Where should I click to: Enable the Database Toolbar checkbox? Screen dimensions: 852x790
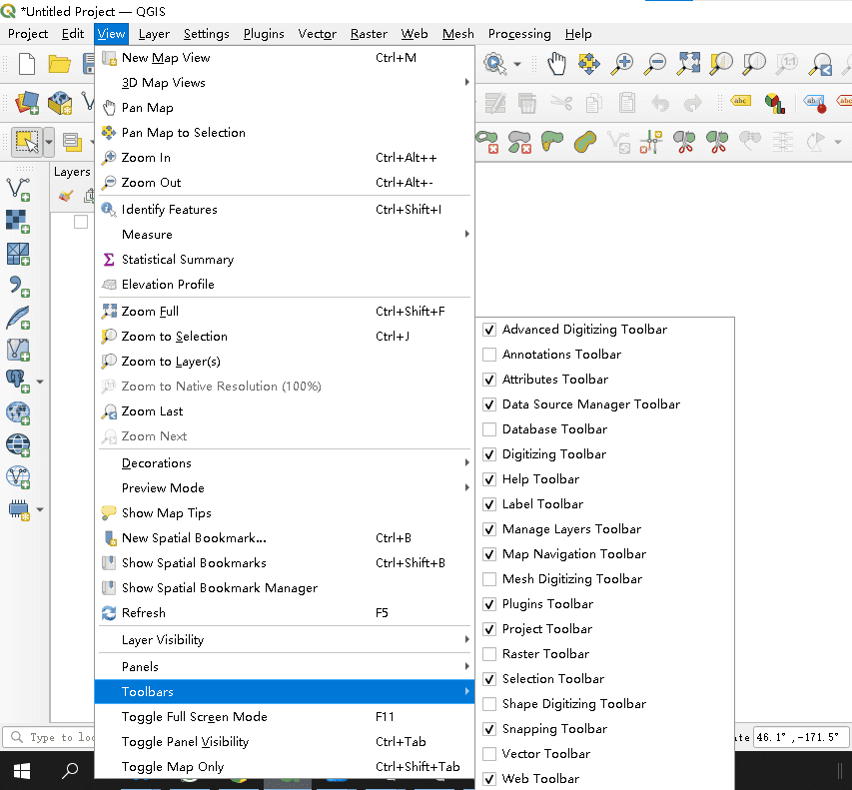[x=489, y=429]
